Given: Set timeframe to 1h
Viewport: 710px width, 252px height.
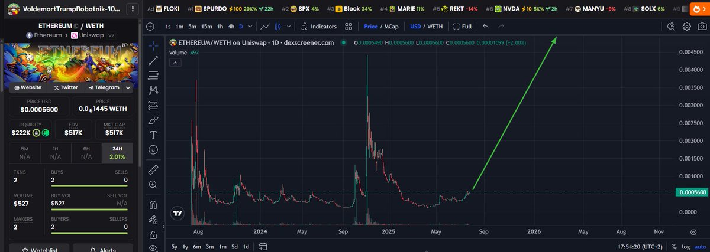Looking at the screenshot, I should 220,27.
